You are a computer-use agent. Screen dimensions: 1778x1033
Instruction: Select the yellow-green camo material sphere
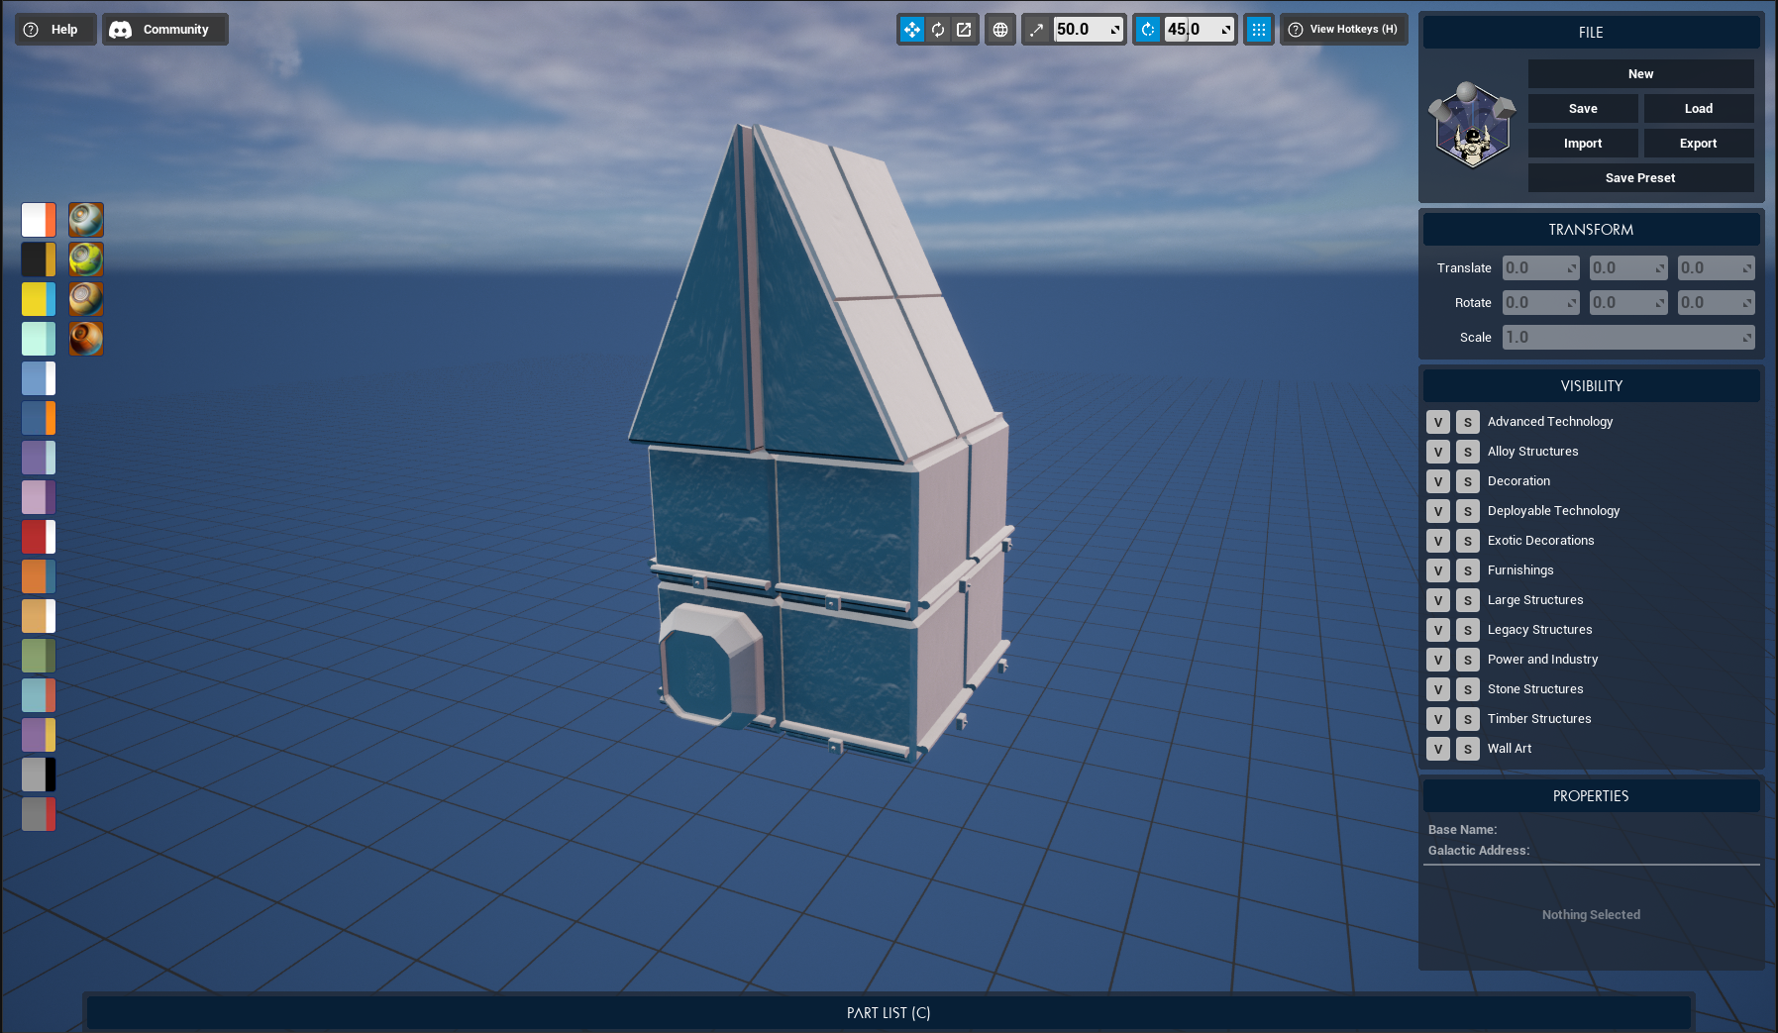[x=86, y=259]
